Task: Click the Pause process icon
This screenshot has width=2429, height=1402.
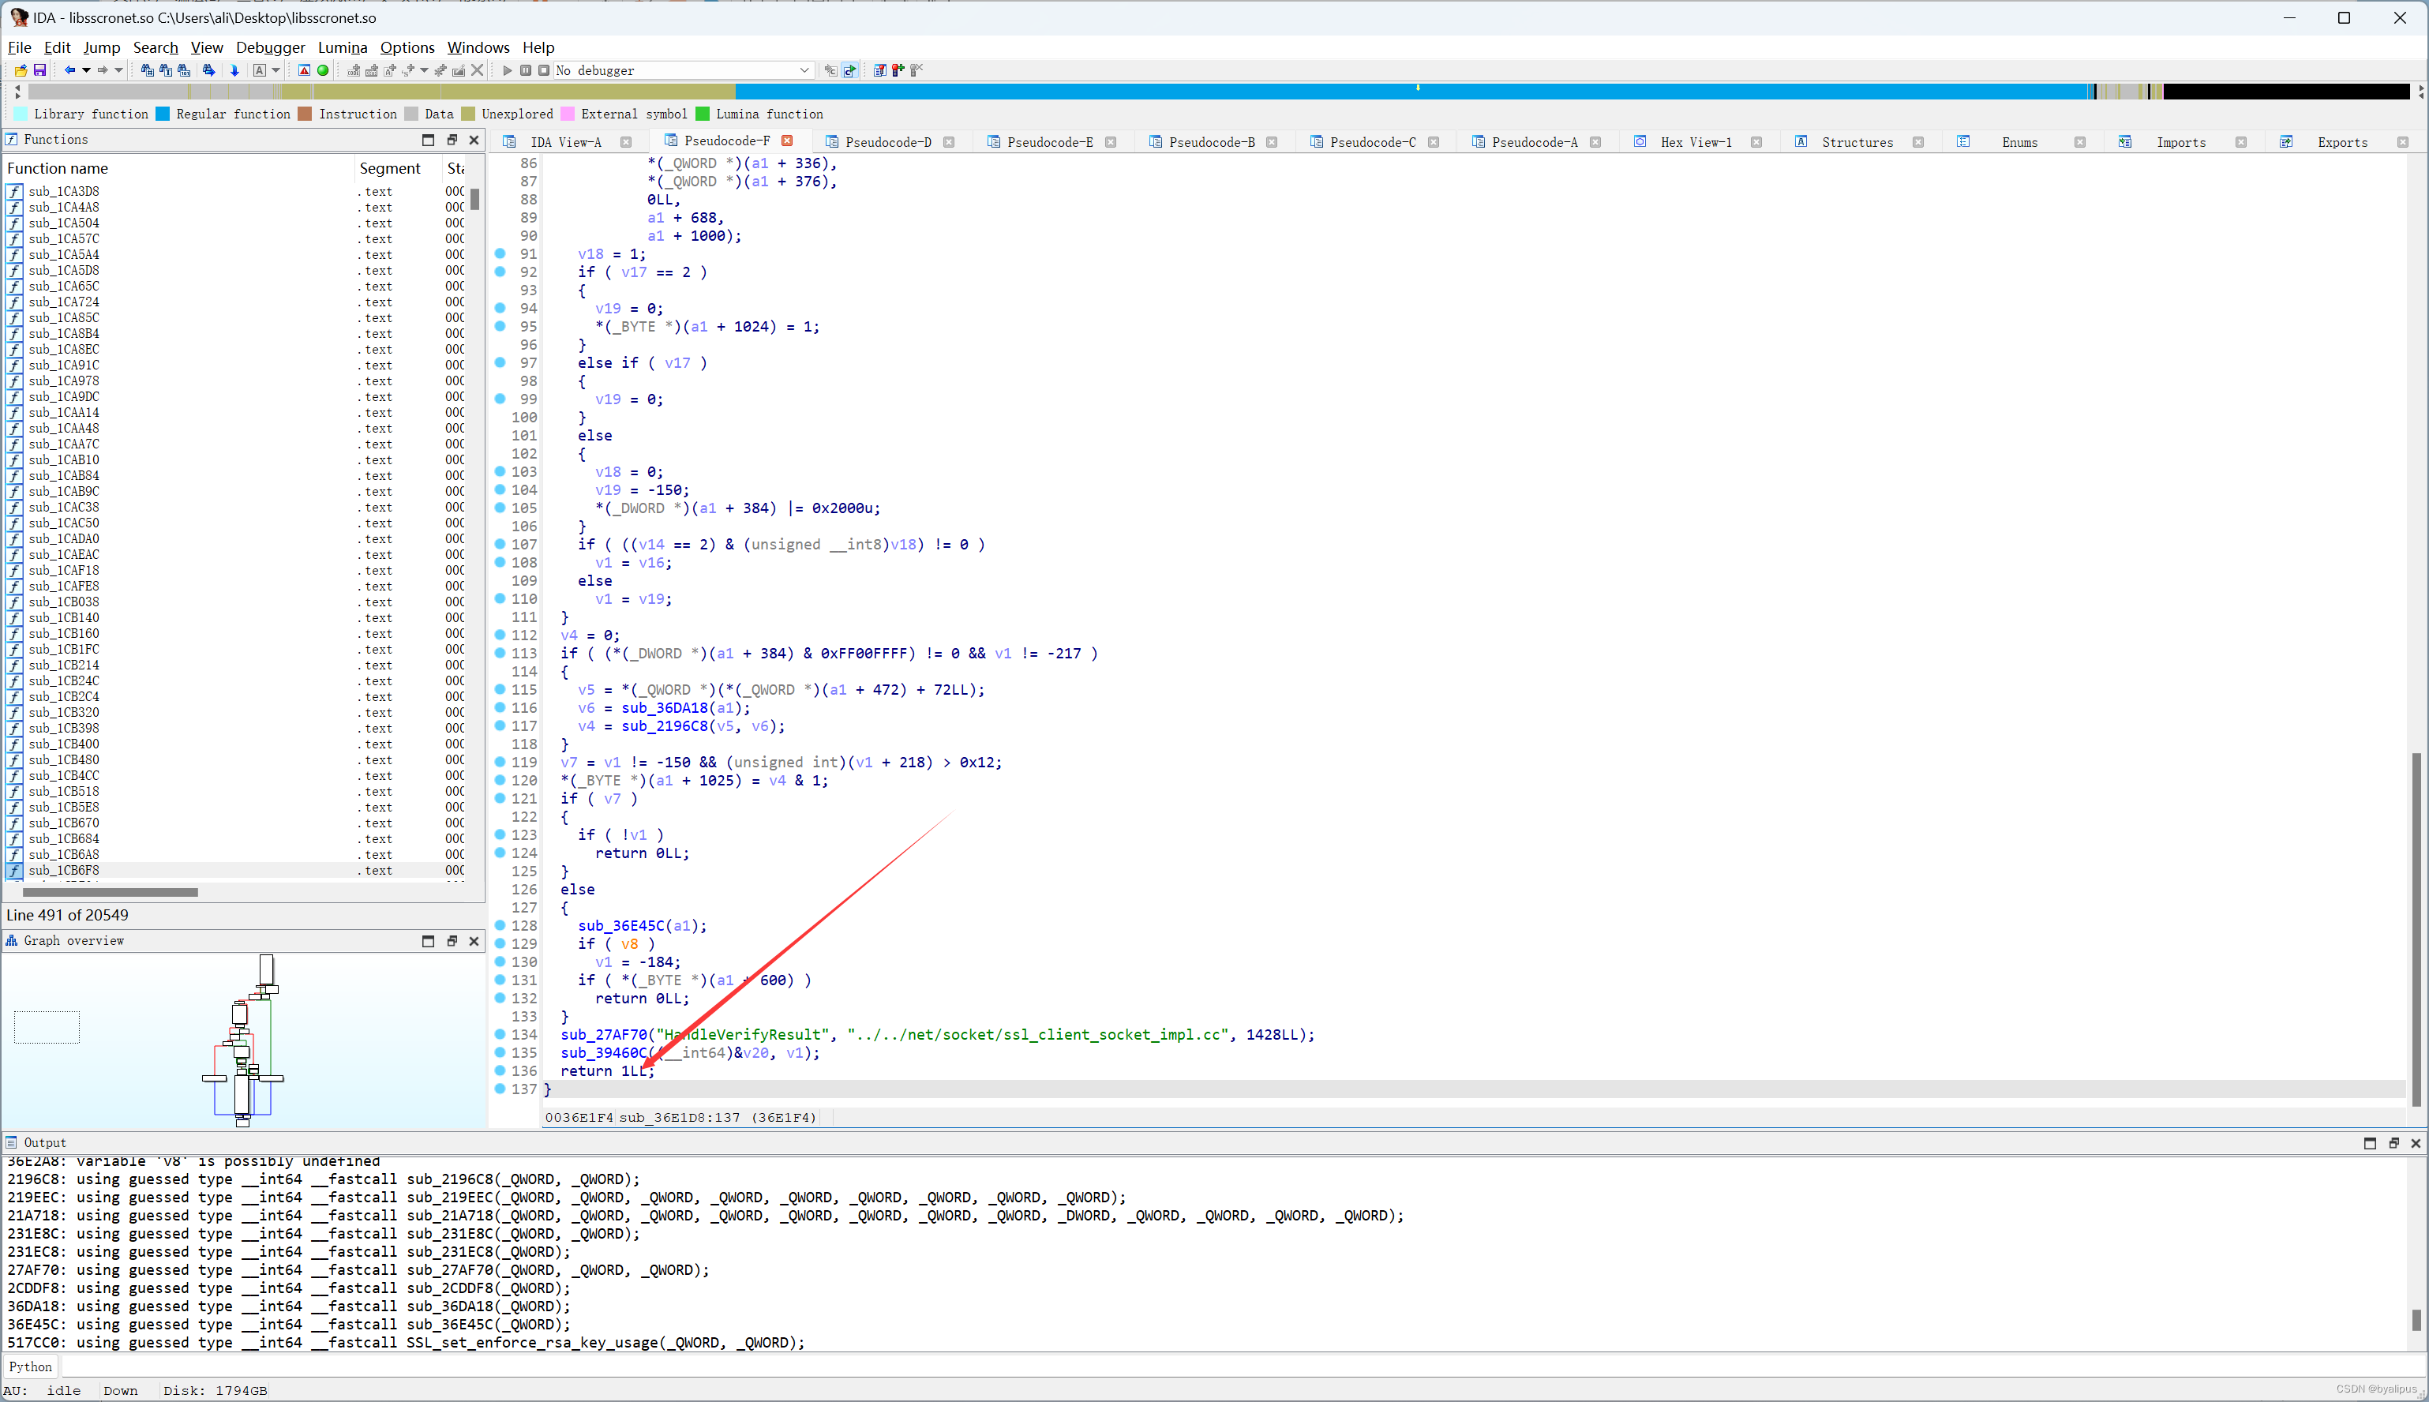Action: pyautogui.click(x=526, y=70)
